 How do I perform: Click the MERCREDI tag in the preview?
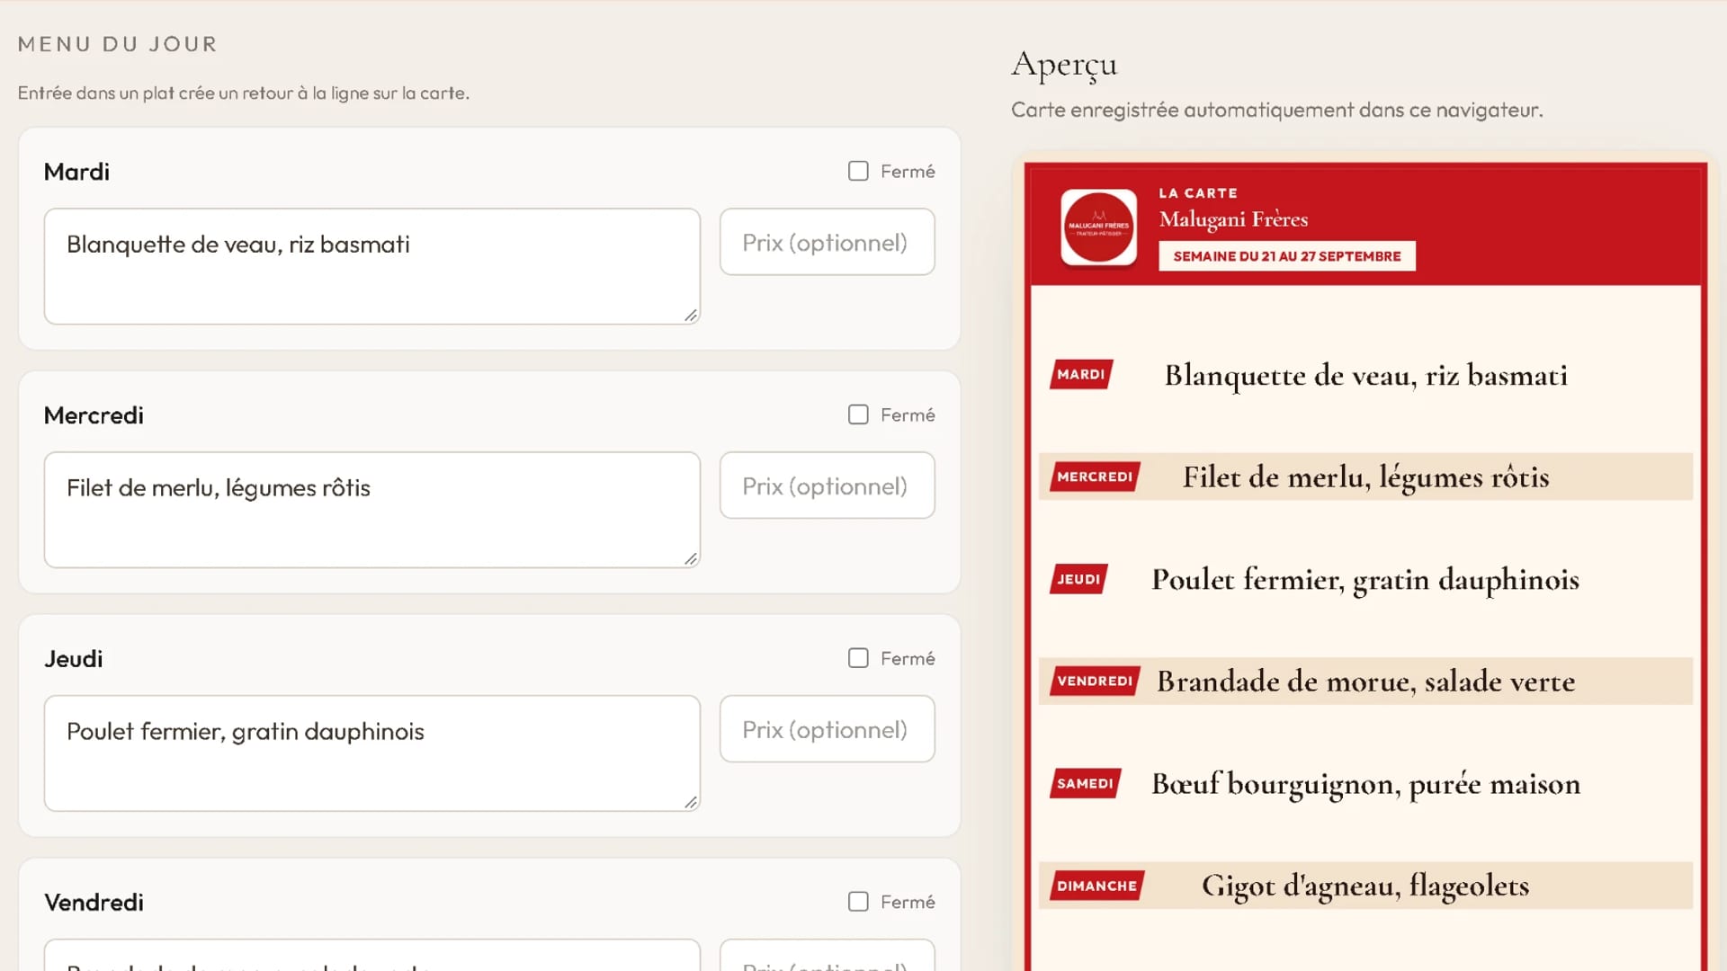pos(1095,477)
